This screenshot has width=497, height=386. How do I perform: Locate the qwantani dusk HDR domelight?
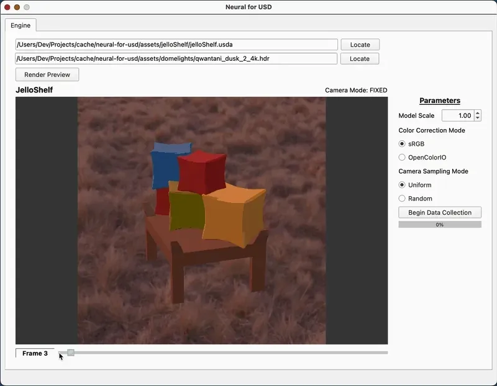click(360, 58)
